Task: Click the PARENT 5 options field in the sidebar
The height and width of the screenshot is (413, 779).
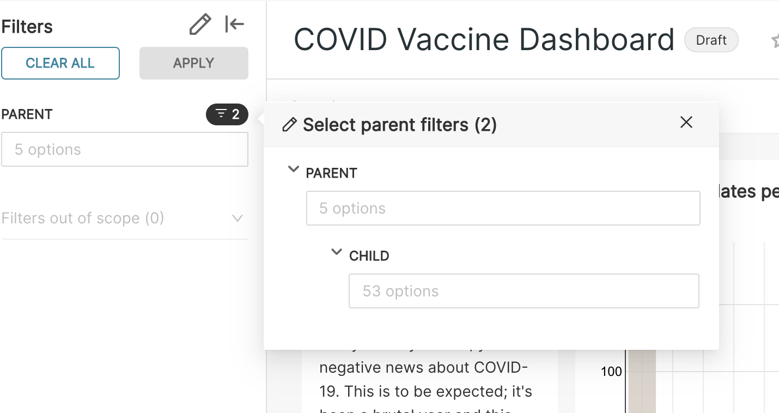Action: (125, 149)
